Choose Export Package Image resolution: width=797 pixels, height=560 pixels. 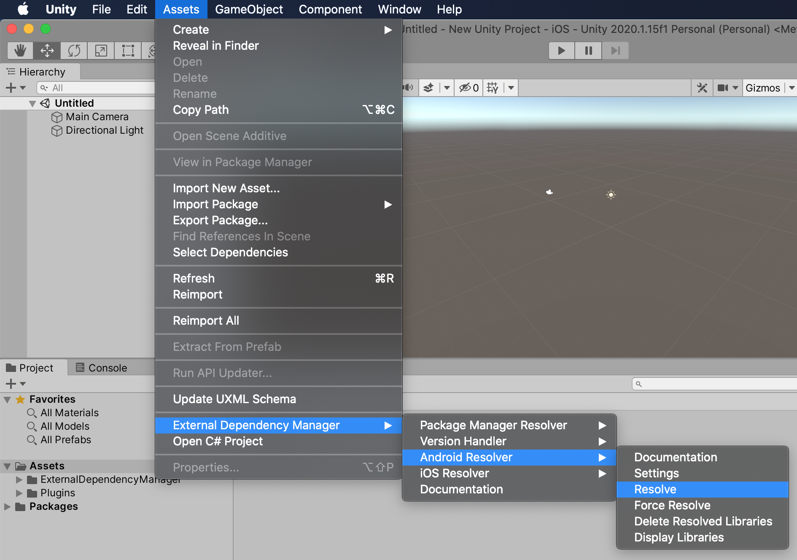(279, 220)
